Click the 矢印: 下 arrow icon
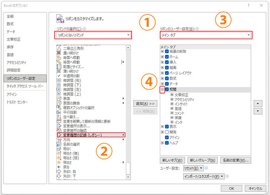This screenshot has height=195, width=270. pyautogui.click(x=59, y=176)
